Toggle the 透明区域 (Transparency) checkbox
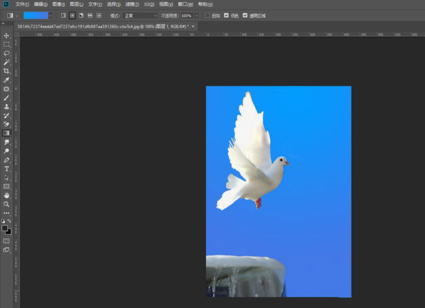The width and height of the screenshot is (425, 308). pyautogui.click(x=245, y=16)
